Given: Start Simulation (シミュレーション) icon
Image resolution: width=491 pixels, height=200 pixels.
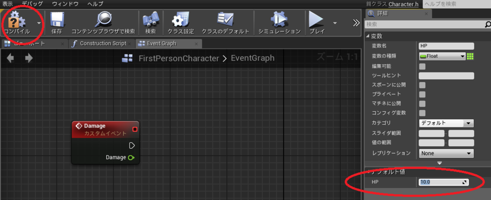Looking at the screenshot, I should (280, 19).
